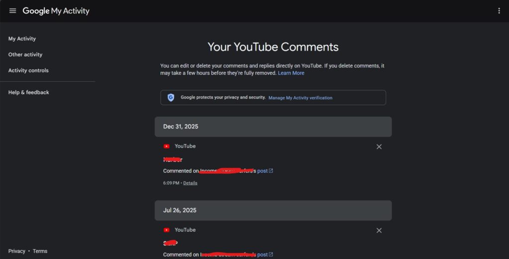Open YouTube label in Jul 26 entry
This screenshot has height=259, width=509.
tap(185, 230)
